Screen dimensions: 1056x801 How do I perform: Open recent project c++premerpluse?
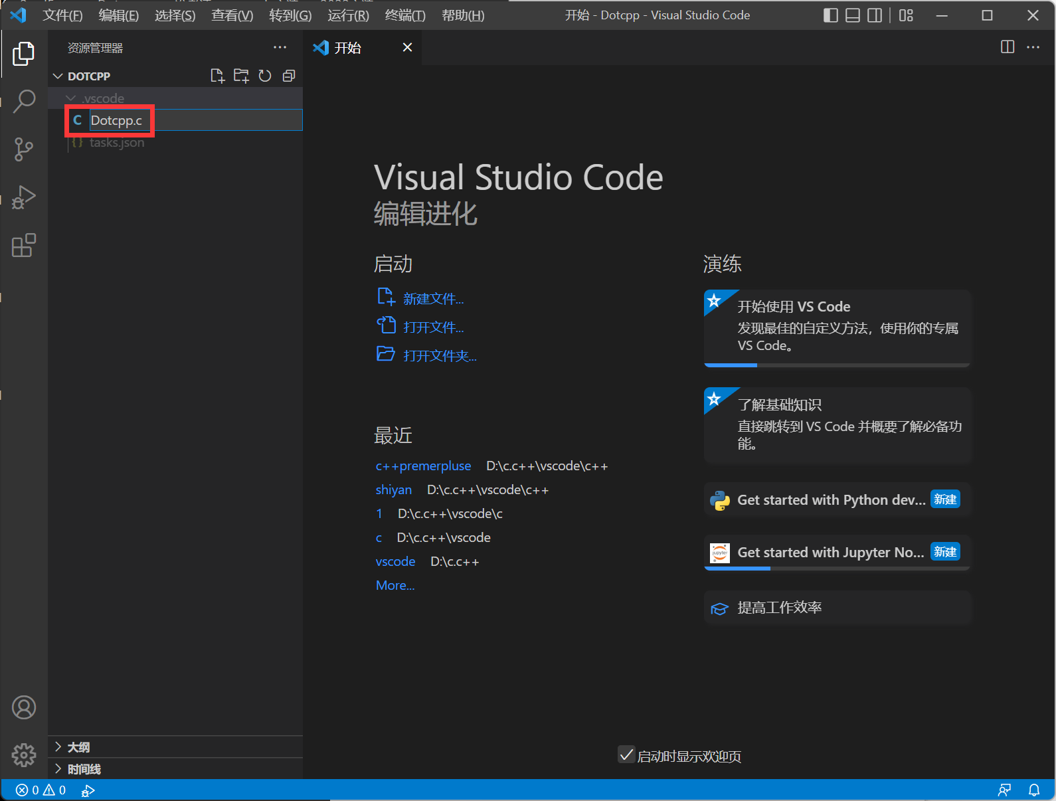click(x=423, y=466)
